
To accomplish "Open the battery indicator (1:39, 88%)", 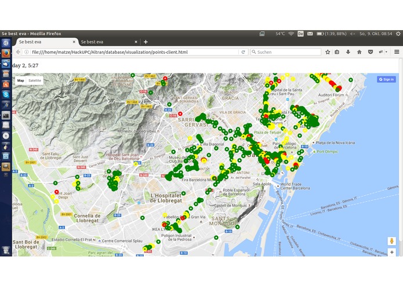I will (x=331, y=34).
